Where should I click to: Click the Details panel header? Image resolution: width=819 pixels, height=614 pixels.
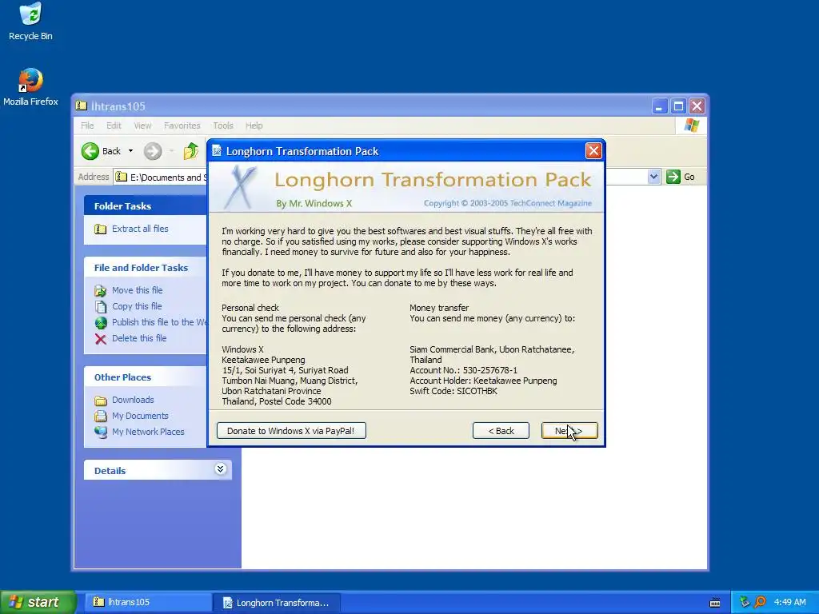(x=158, y=470)
